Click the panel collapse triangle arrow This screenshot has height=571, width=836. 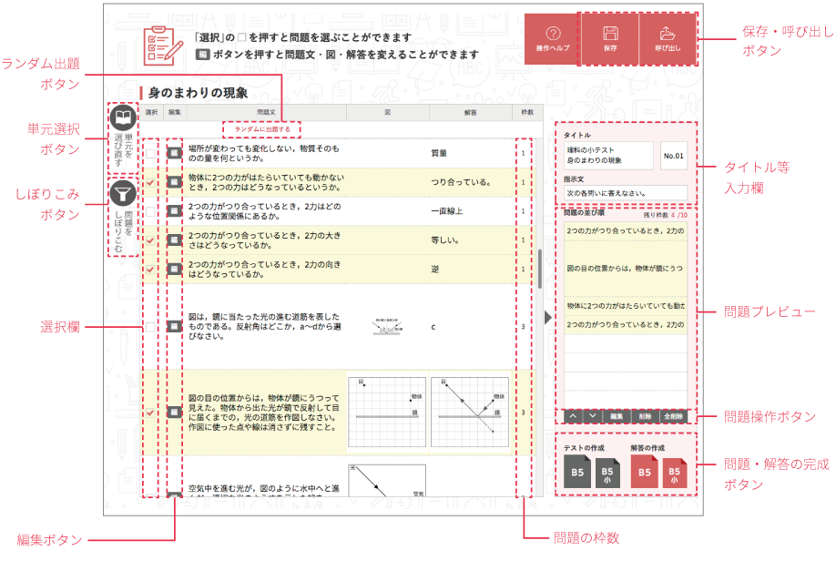(x=547, y=317)
